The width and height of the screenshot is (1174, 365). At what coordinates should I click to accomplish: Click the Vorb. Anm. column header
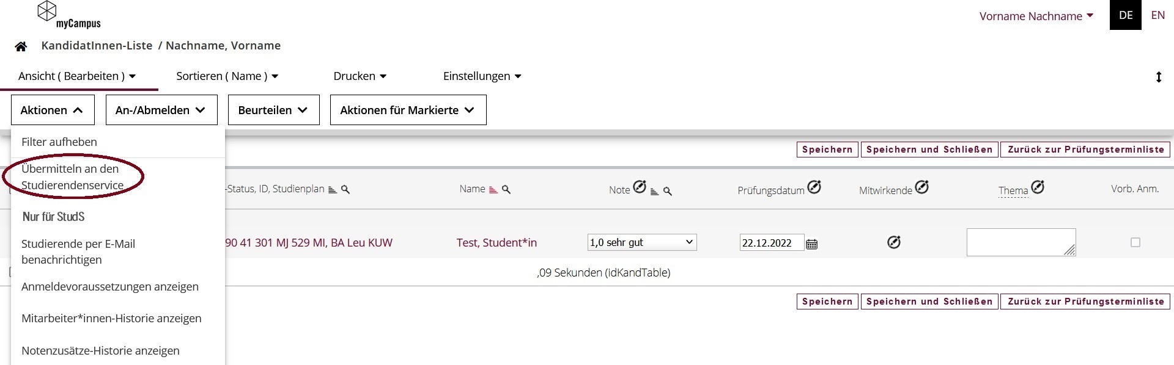[x=1135, y=189]
